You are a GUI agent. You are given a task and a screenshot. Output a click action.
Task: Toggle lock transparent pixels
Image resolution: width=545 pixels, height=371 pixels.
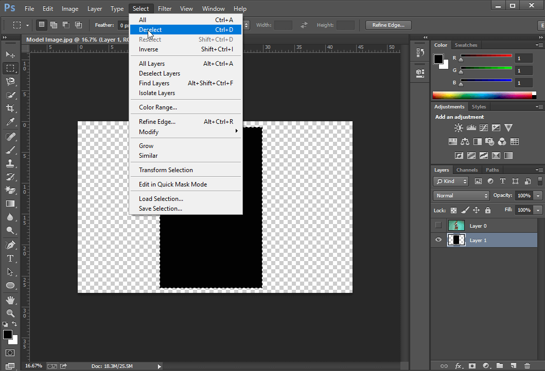point(453,210)
